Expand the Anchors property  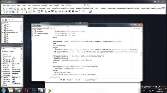point(2,64)
